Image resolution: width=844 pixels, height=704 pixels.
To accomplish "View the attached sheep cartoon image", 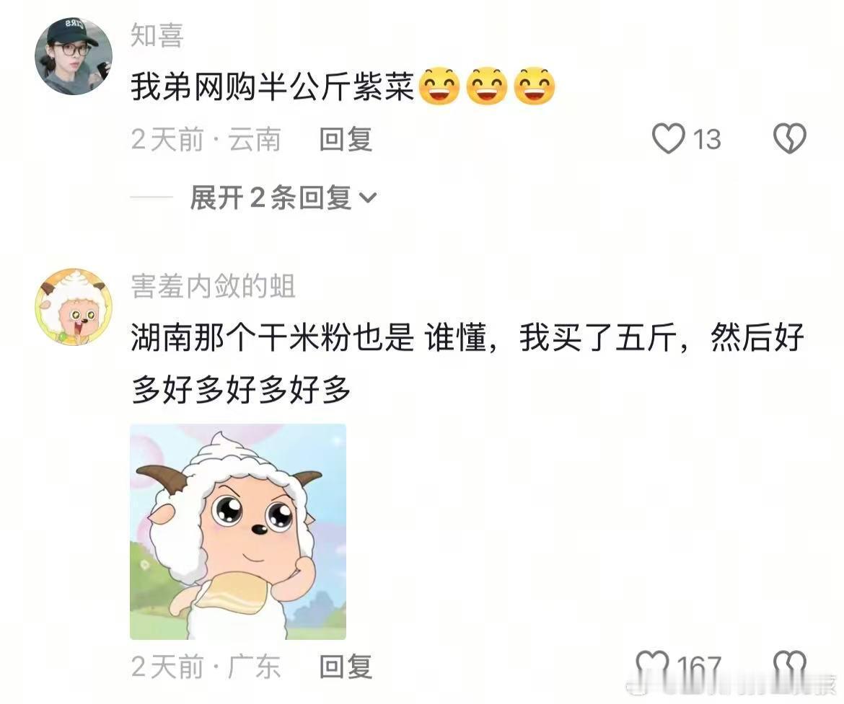I will click(238, 531).
